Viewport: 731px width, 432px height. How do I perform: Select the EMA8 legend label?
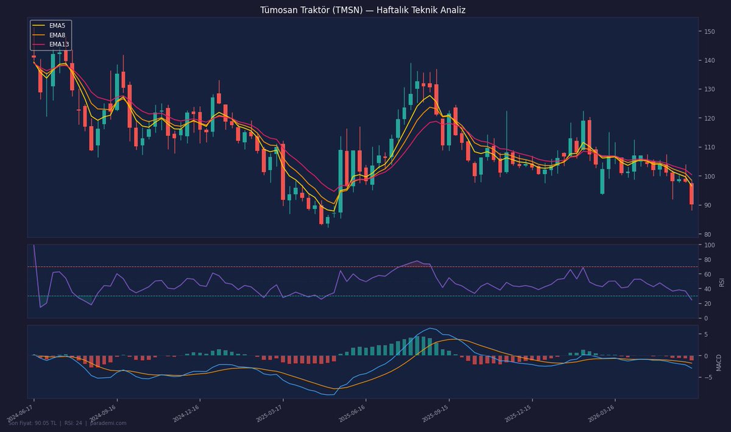point(57,35)
